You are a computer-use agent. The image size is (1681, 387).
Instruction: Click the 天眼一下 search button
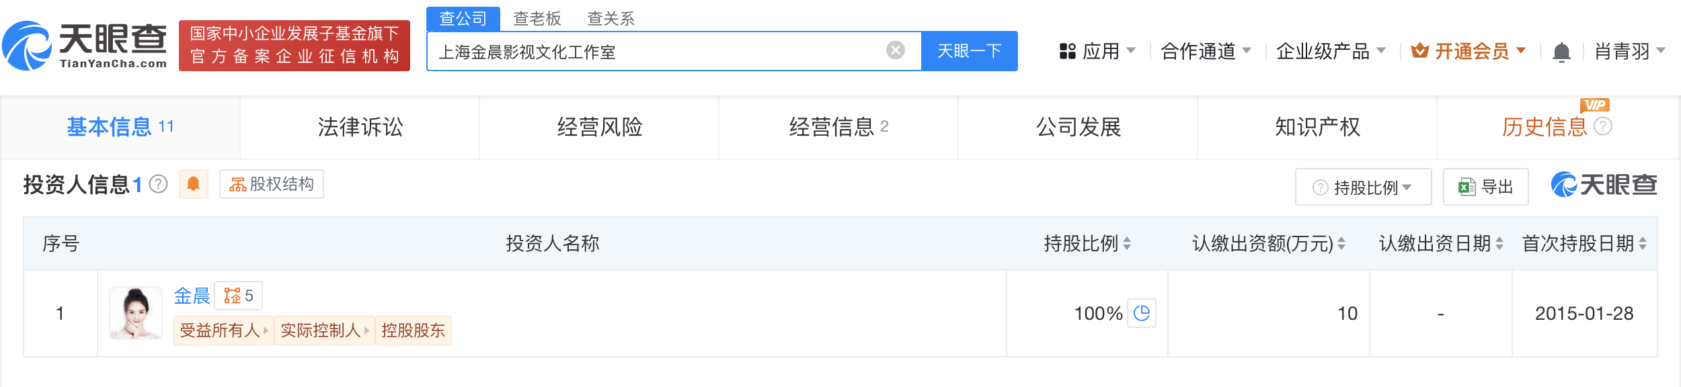[969, 51]
